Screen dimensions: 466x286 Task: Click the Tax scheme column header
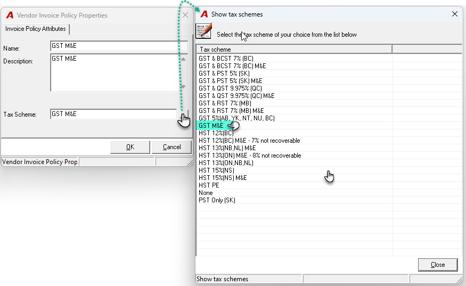(x=294, y=50)
